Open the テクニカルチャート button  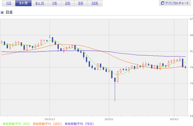point(175,3)
